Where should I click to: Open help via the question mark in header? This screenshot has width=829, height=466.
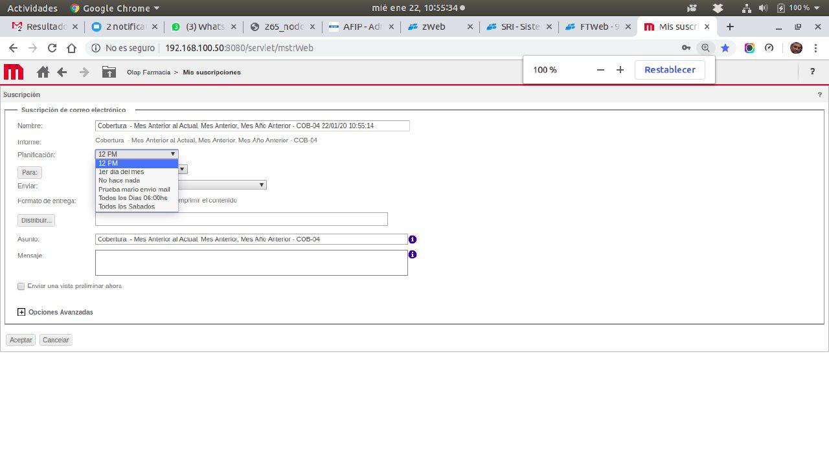(x=812, y=72)
